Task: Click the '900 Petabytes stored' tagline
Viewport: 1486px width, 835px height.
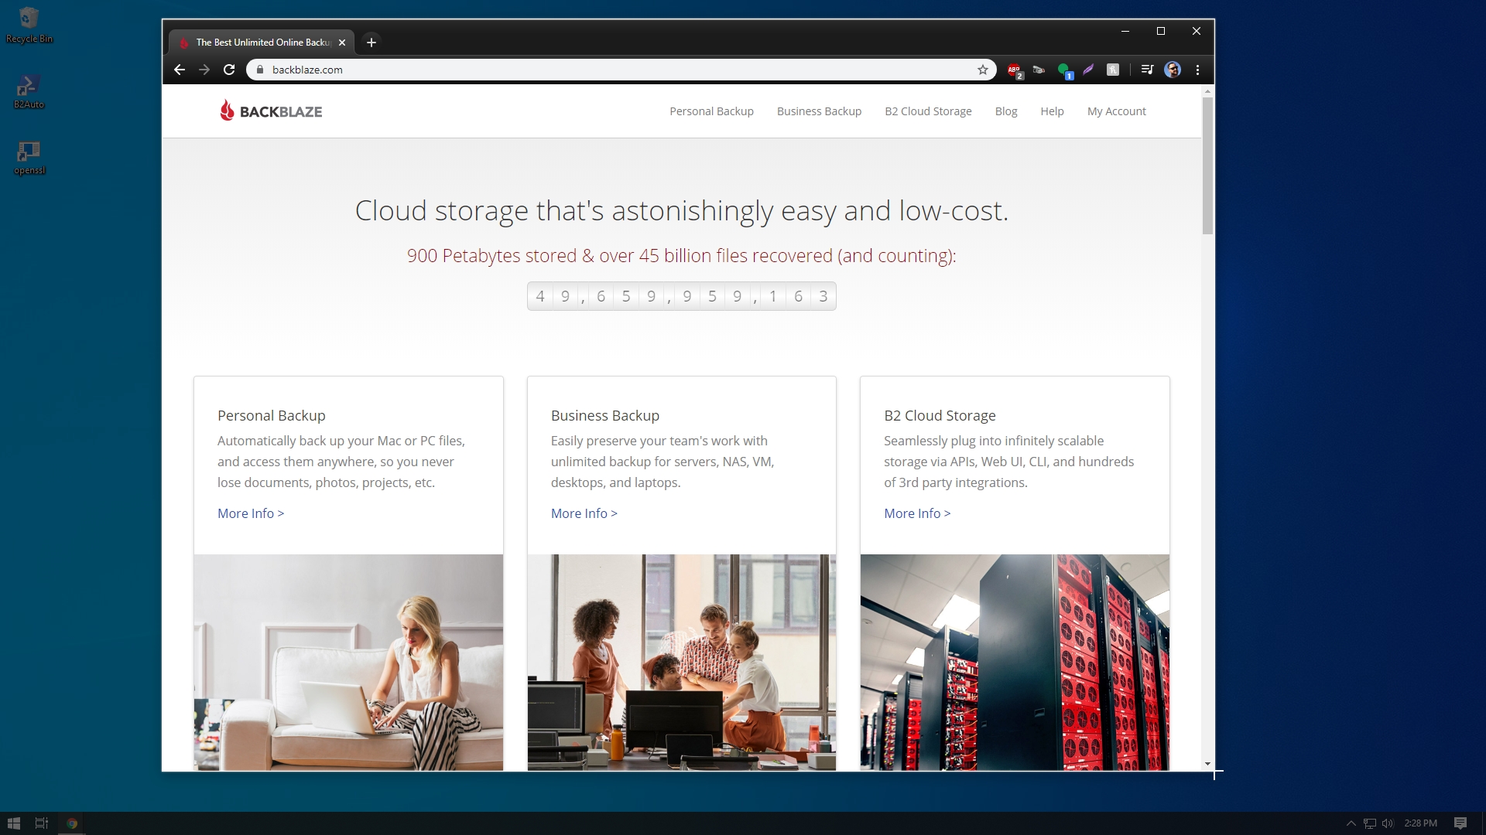Action: pyautogui.click(x=682, y=256)
